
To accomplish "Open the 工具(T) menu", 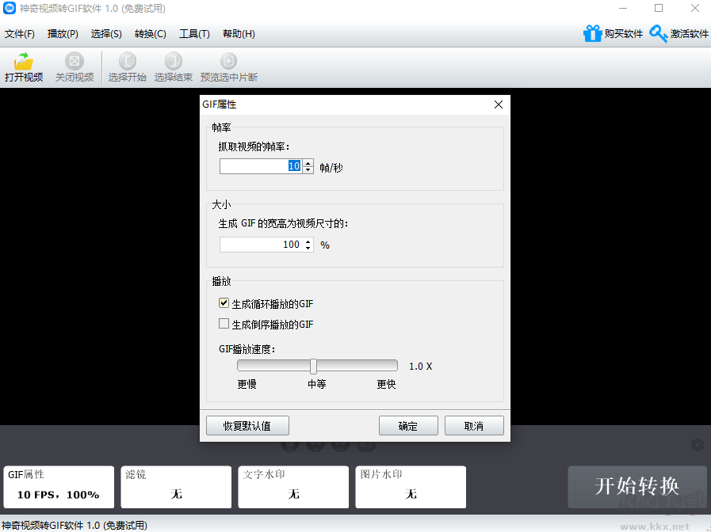I will tap(193, 34).
